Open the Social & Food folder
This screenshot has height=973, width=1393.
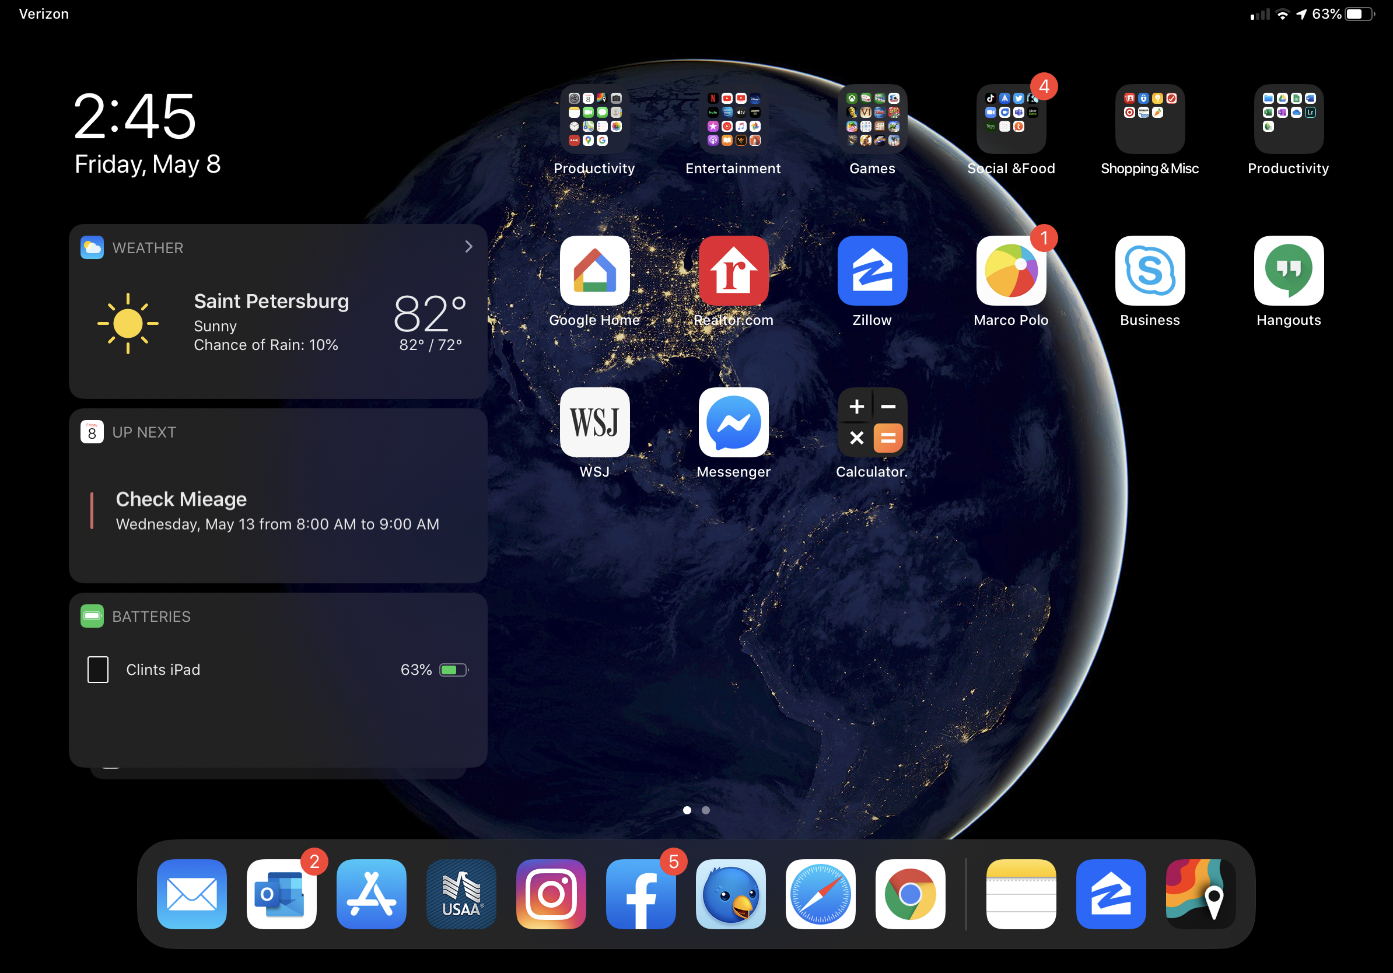pyautogui.click(x=1011, y=119)
